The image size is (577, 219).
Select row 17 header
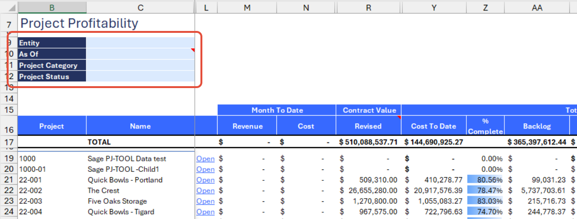(9, 142)
